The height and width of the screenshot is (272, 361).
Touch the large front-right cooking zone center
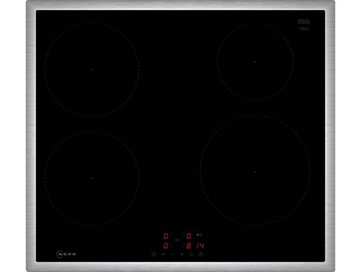point(255,172)
